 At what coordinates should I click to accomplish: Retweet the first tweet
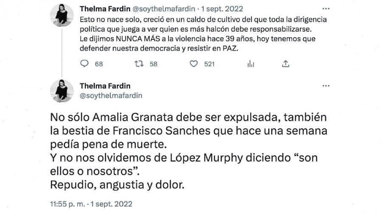pyautogui.click(x=139, y=64)
